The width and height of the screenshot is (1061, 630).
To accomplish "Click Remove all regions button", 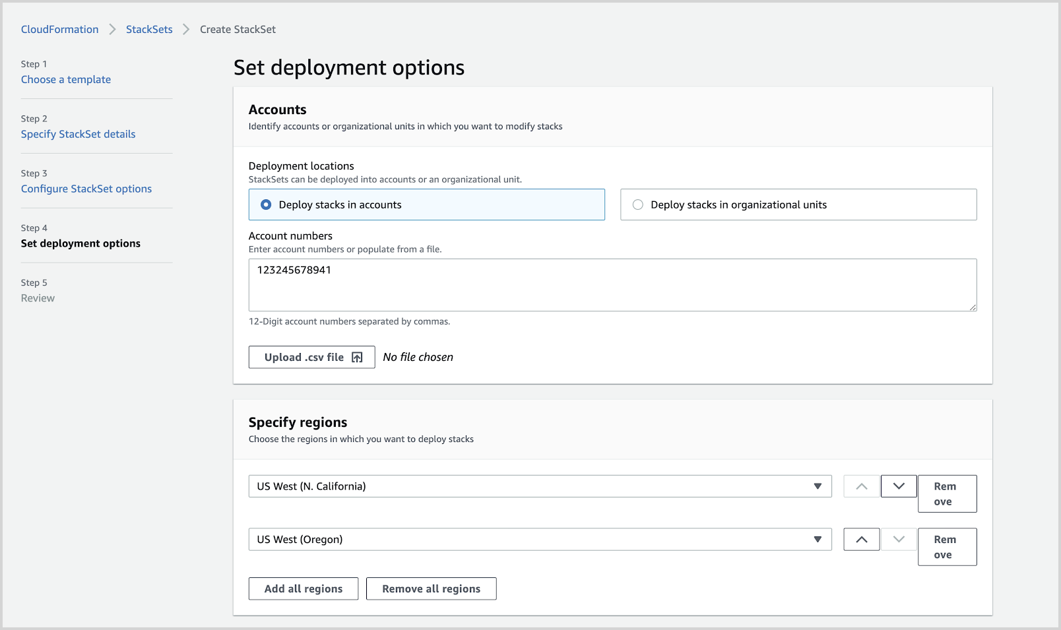I will (x=431, y=589).
